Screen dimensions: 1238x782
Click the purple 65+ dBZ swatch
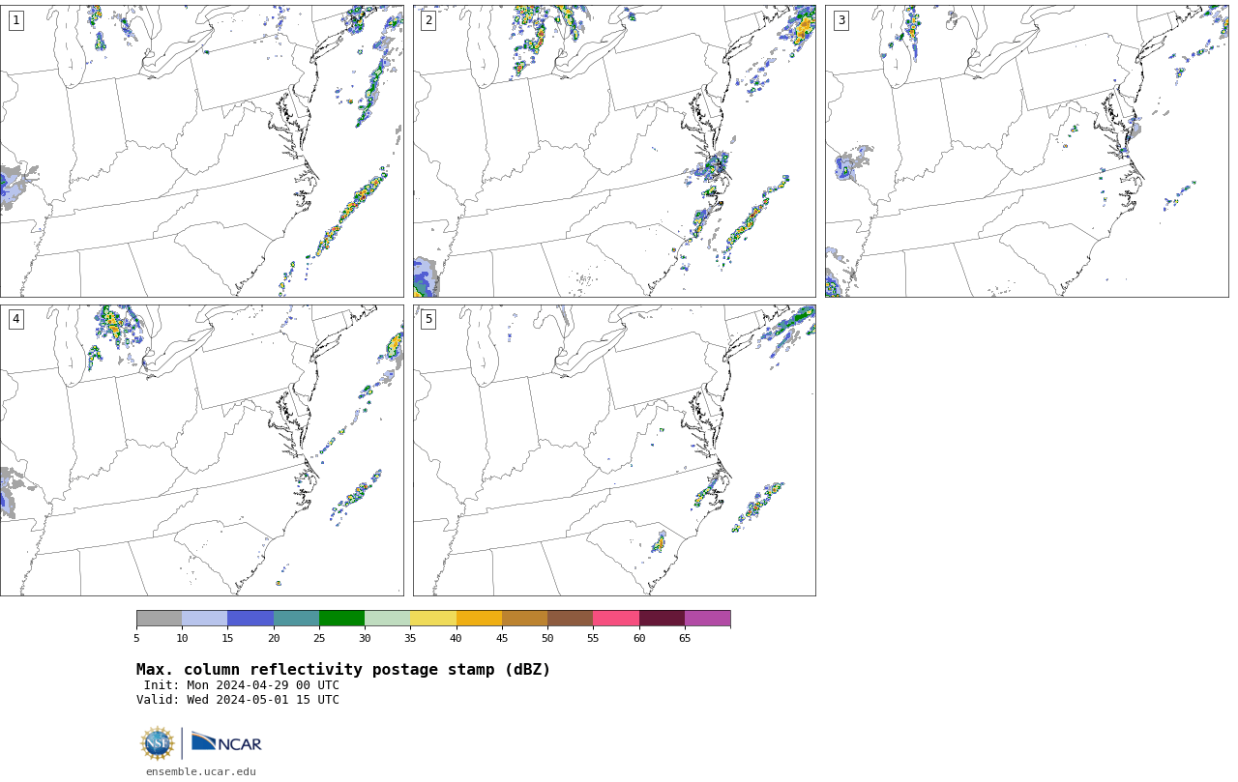[x=707, y=619]
